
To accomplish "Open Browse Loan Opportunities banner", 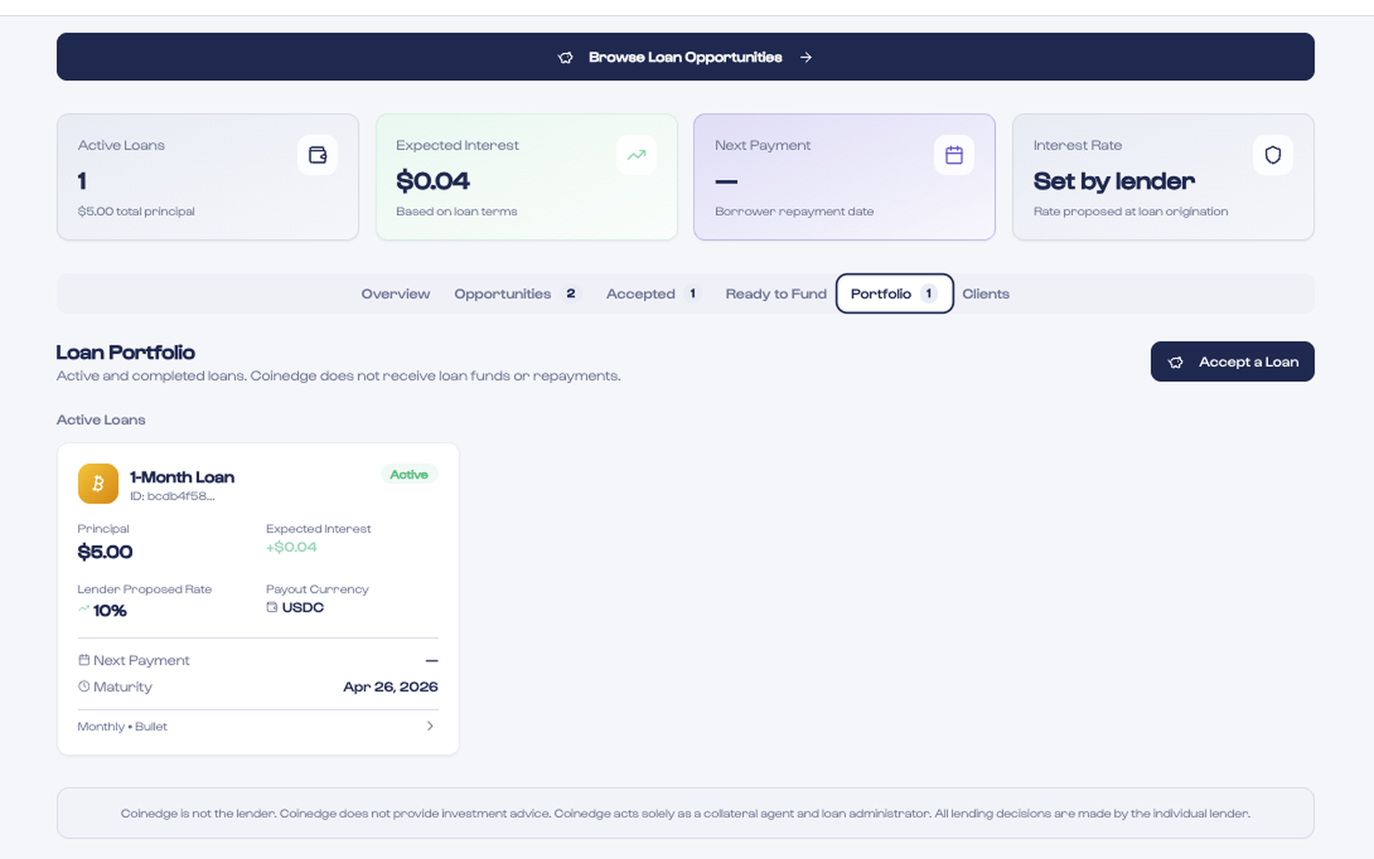I will click(685, 57).
